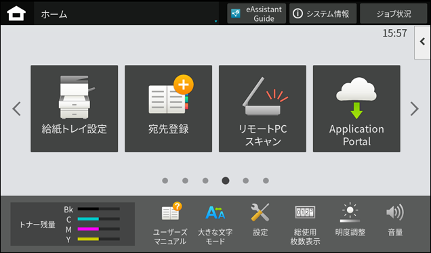
Task: Open ジョブ状況 job status
Action: [x=393, y=14]
